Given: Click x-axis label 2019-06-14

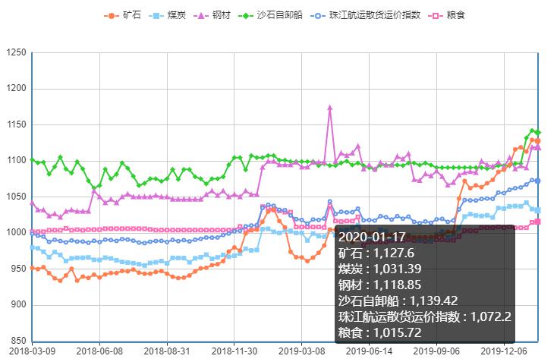Looking at the screenshot, I should click(369, 351).
